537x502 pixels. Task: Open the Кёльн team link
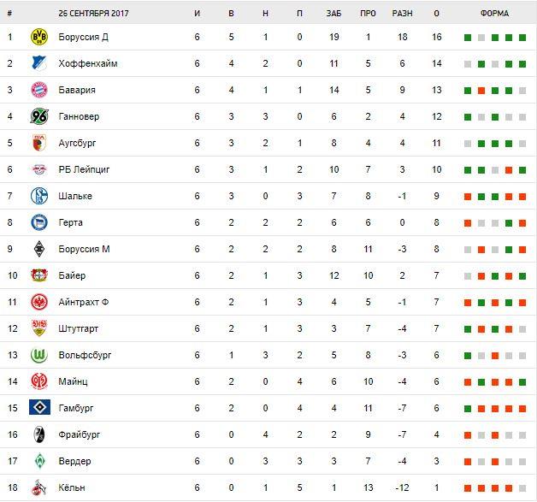coord(73,487)
